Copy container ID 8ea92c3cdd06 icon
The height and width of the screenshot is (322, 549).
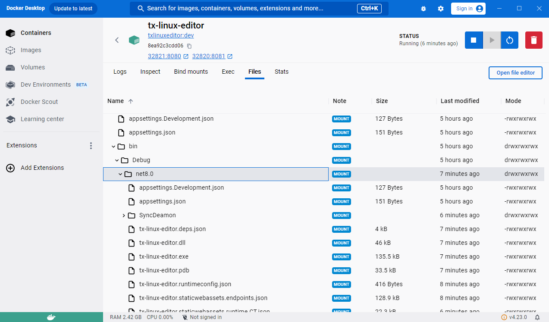click(x=189, y=46)
